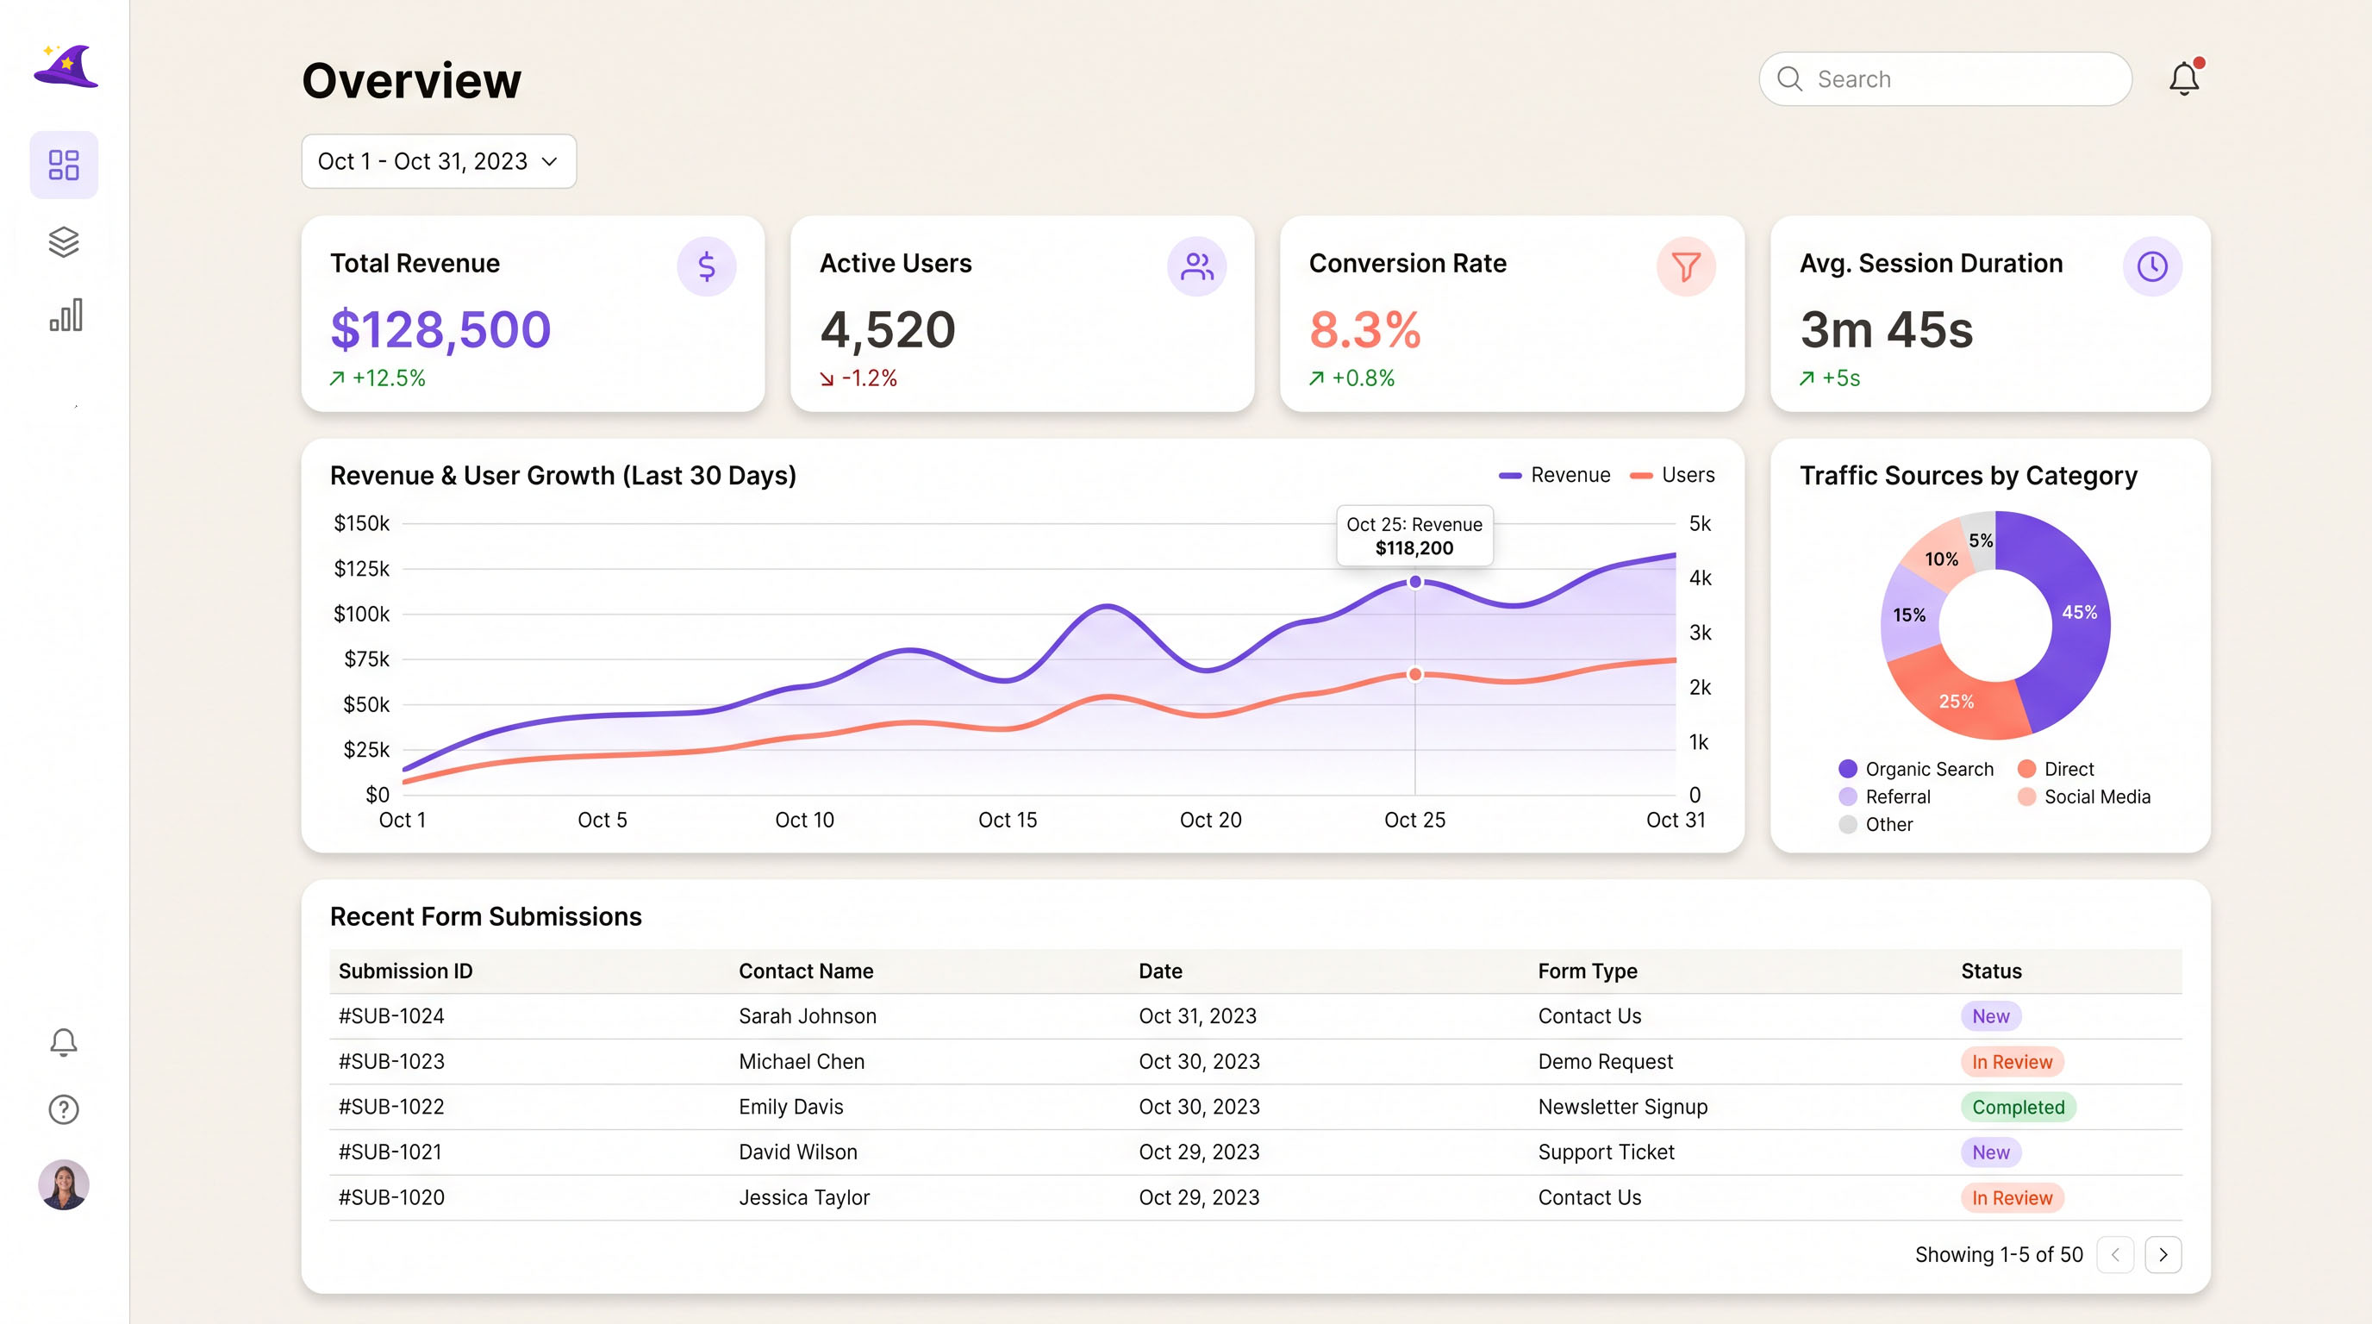Toggle Social Media legend item
The image size is (2372, 1324).
point(2084,796)
